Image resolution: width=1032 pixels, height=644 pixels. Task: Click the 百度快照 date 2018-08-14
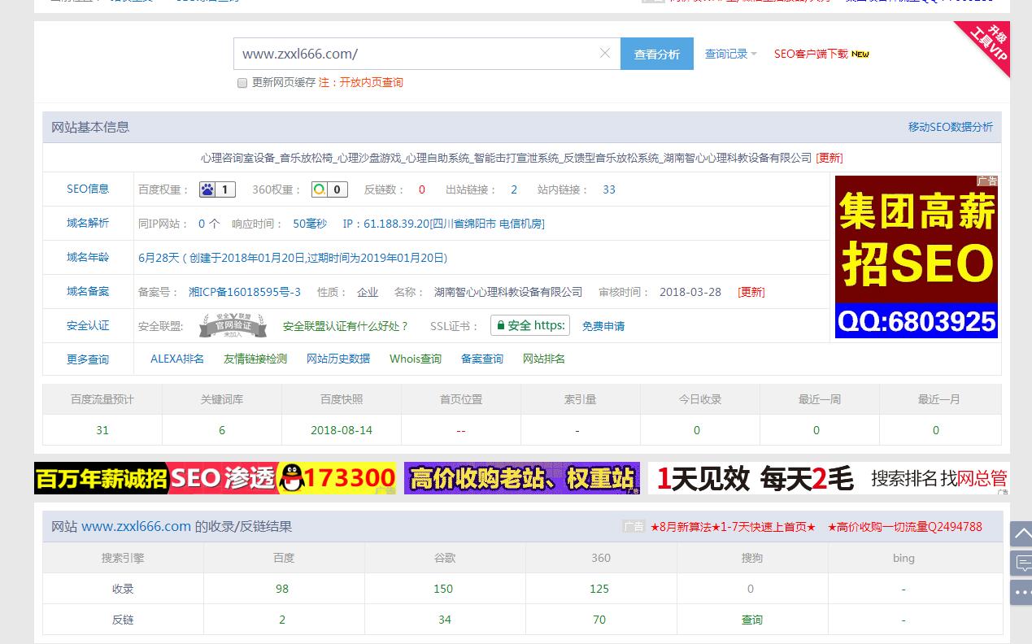(x=342, y=430)
